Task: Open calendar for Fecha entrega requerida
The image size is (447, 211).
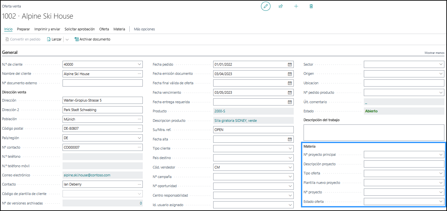Action: (x=290, y=102)
